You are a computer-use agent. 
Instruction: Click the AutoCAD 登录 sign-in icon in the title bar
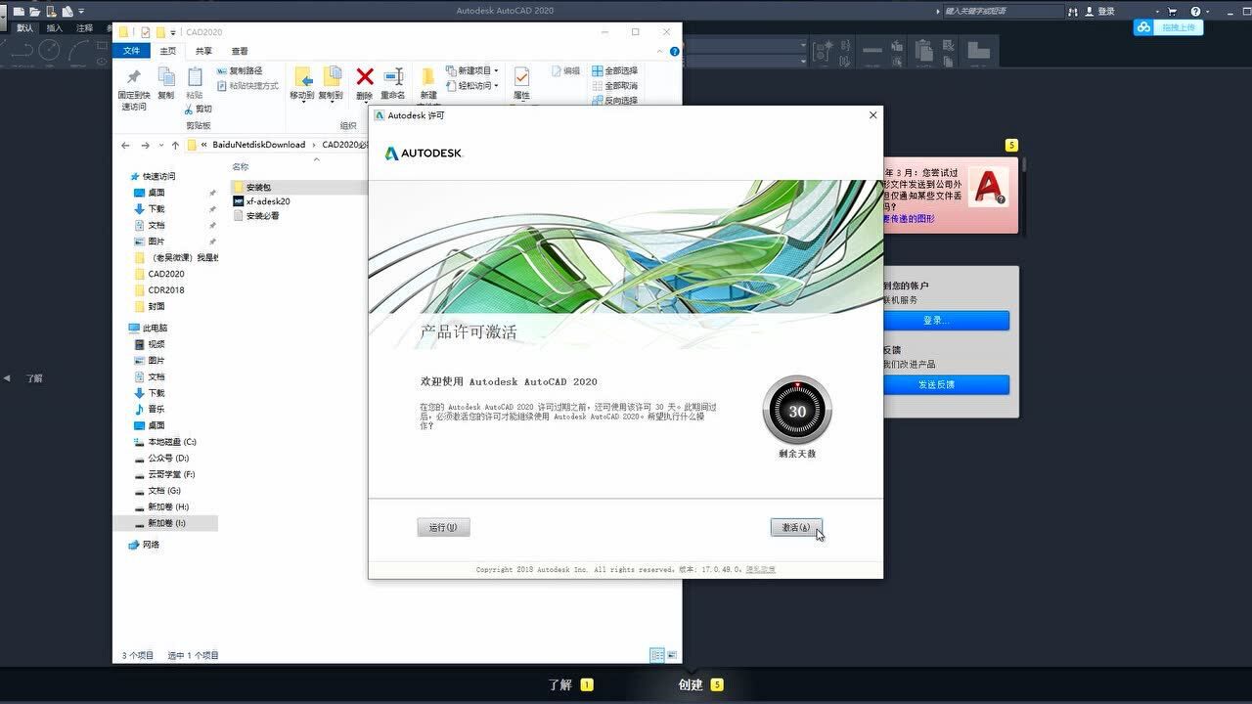click(1099, 11)
